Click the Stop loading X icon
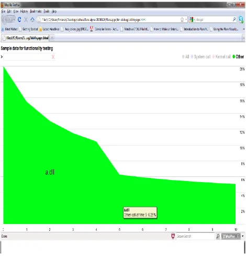The image size is (246, 258). coord(26,19)
